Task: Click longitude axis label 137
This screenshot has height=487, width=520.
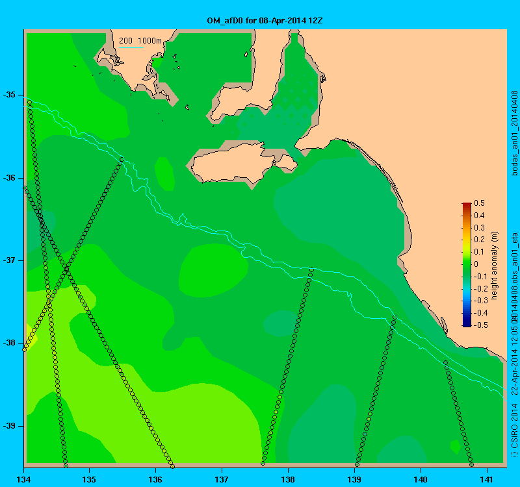Action: (x=222, y=479)
